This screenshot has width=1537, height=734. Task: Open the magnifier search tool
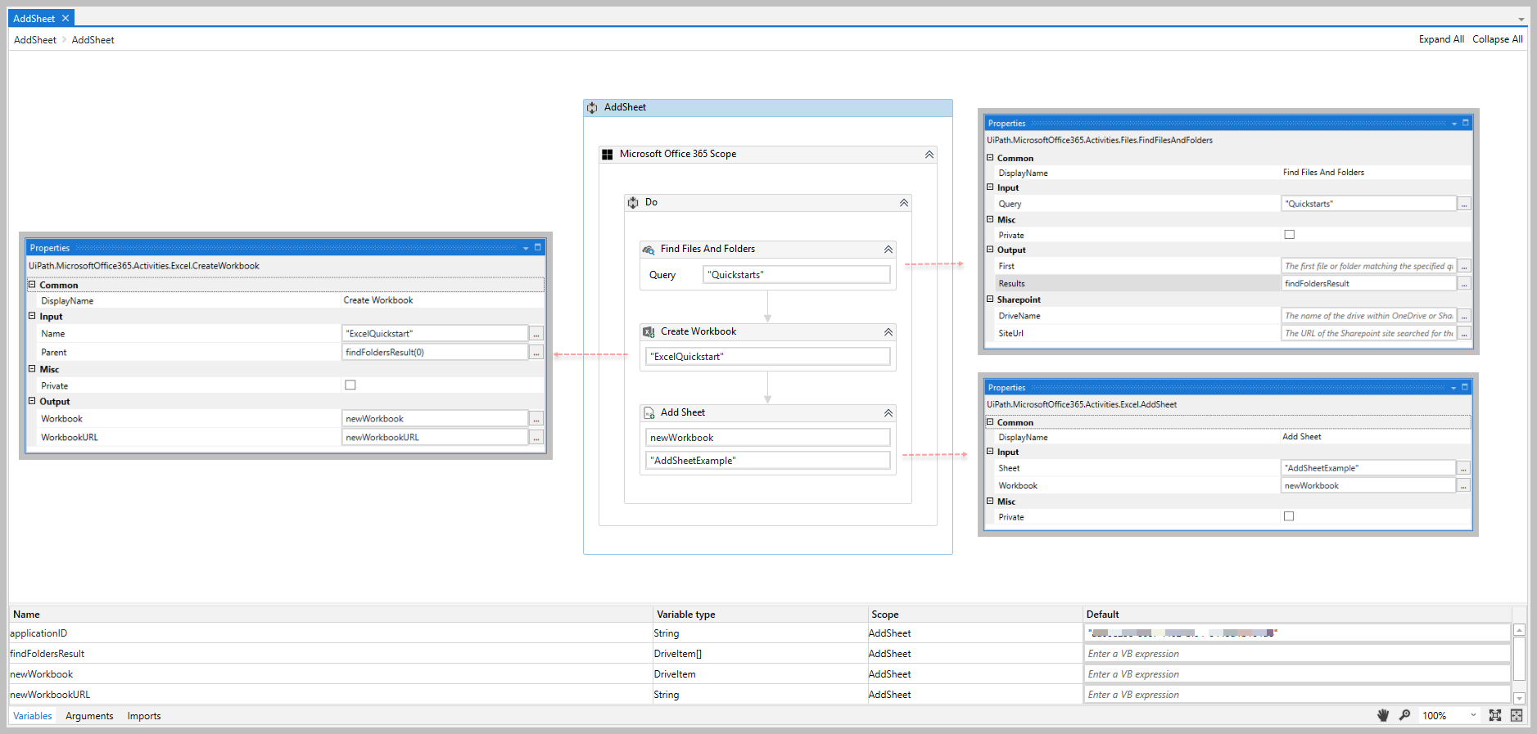1404,715
